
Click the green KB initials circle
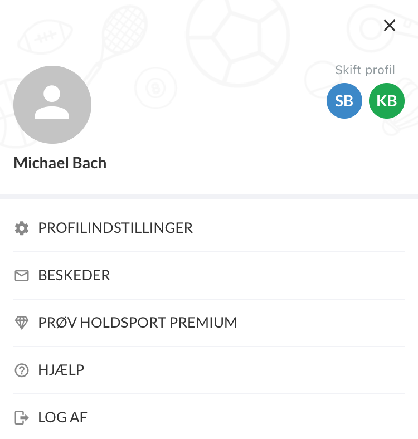pos(387,101)
